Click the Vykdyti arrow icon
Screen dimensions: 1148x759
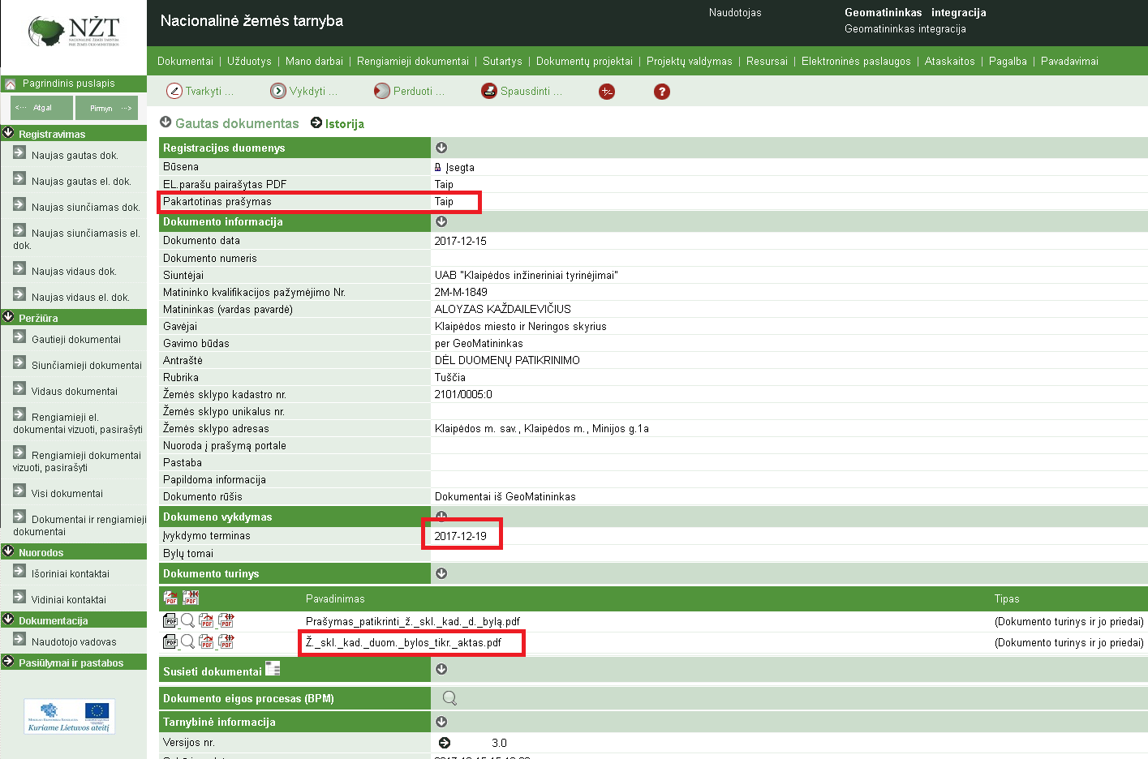pos(278,91)
